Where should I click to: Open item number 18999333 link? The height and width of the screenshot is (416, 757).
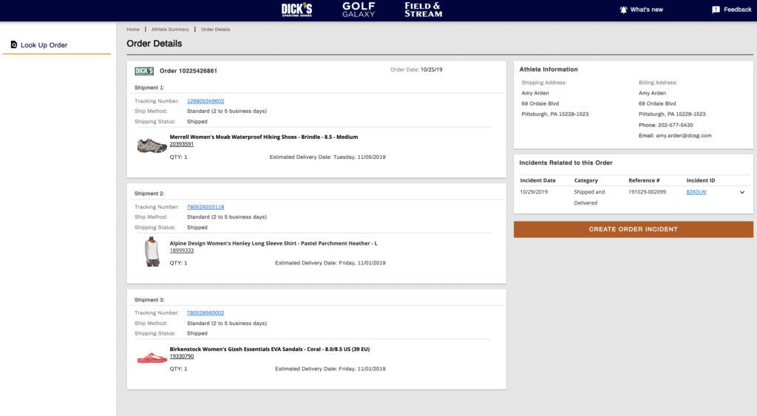(182, 250)
